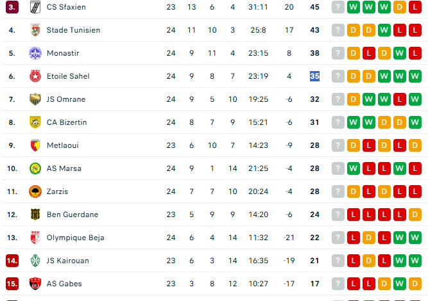Click the Zarzis team crest

(35, 191)
